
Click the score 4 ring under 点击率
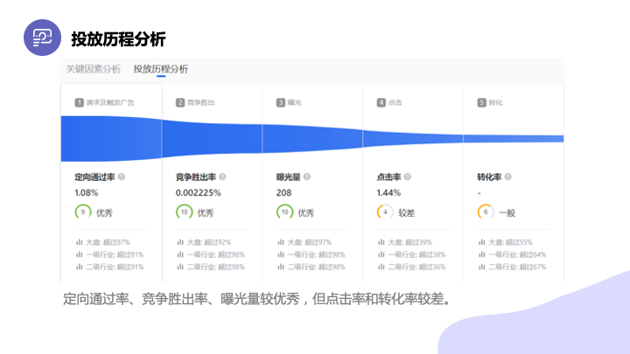[x=385, y=212]
